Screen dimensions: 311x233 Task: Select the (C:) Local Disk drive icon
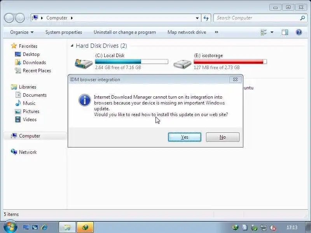point(84,64)
